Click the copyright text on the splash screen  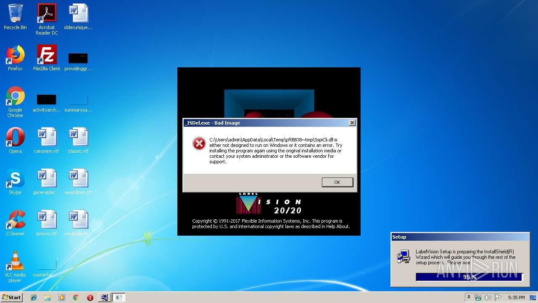click(271, 223)
